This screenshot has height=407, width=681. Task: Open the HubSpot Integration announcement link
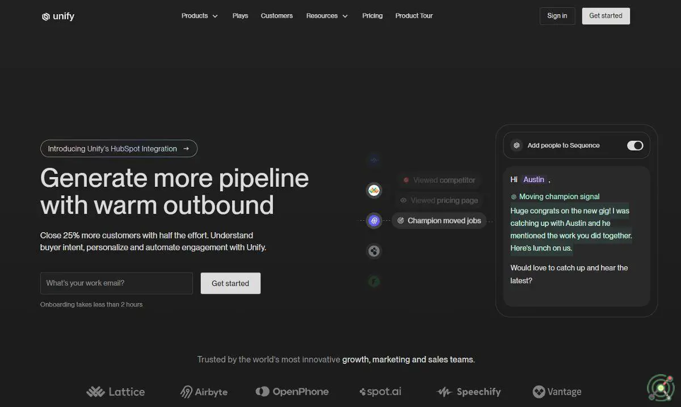(119, 149)
